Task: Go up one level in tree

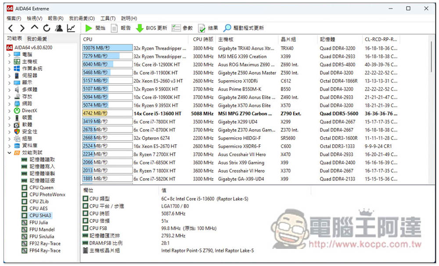Action: pyautogui.click(x=34, y=28)
